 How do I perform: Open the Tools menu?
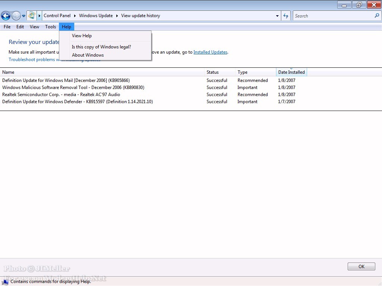(x=50, y=27)
